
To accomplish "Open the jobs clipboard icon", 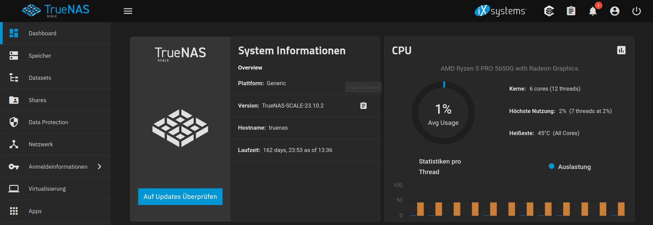I will pyautogui.click(x=571, y=11).
